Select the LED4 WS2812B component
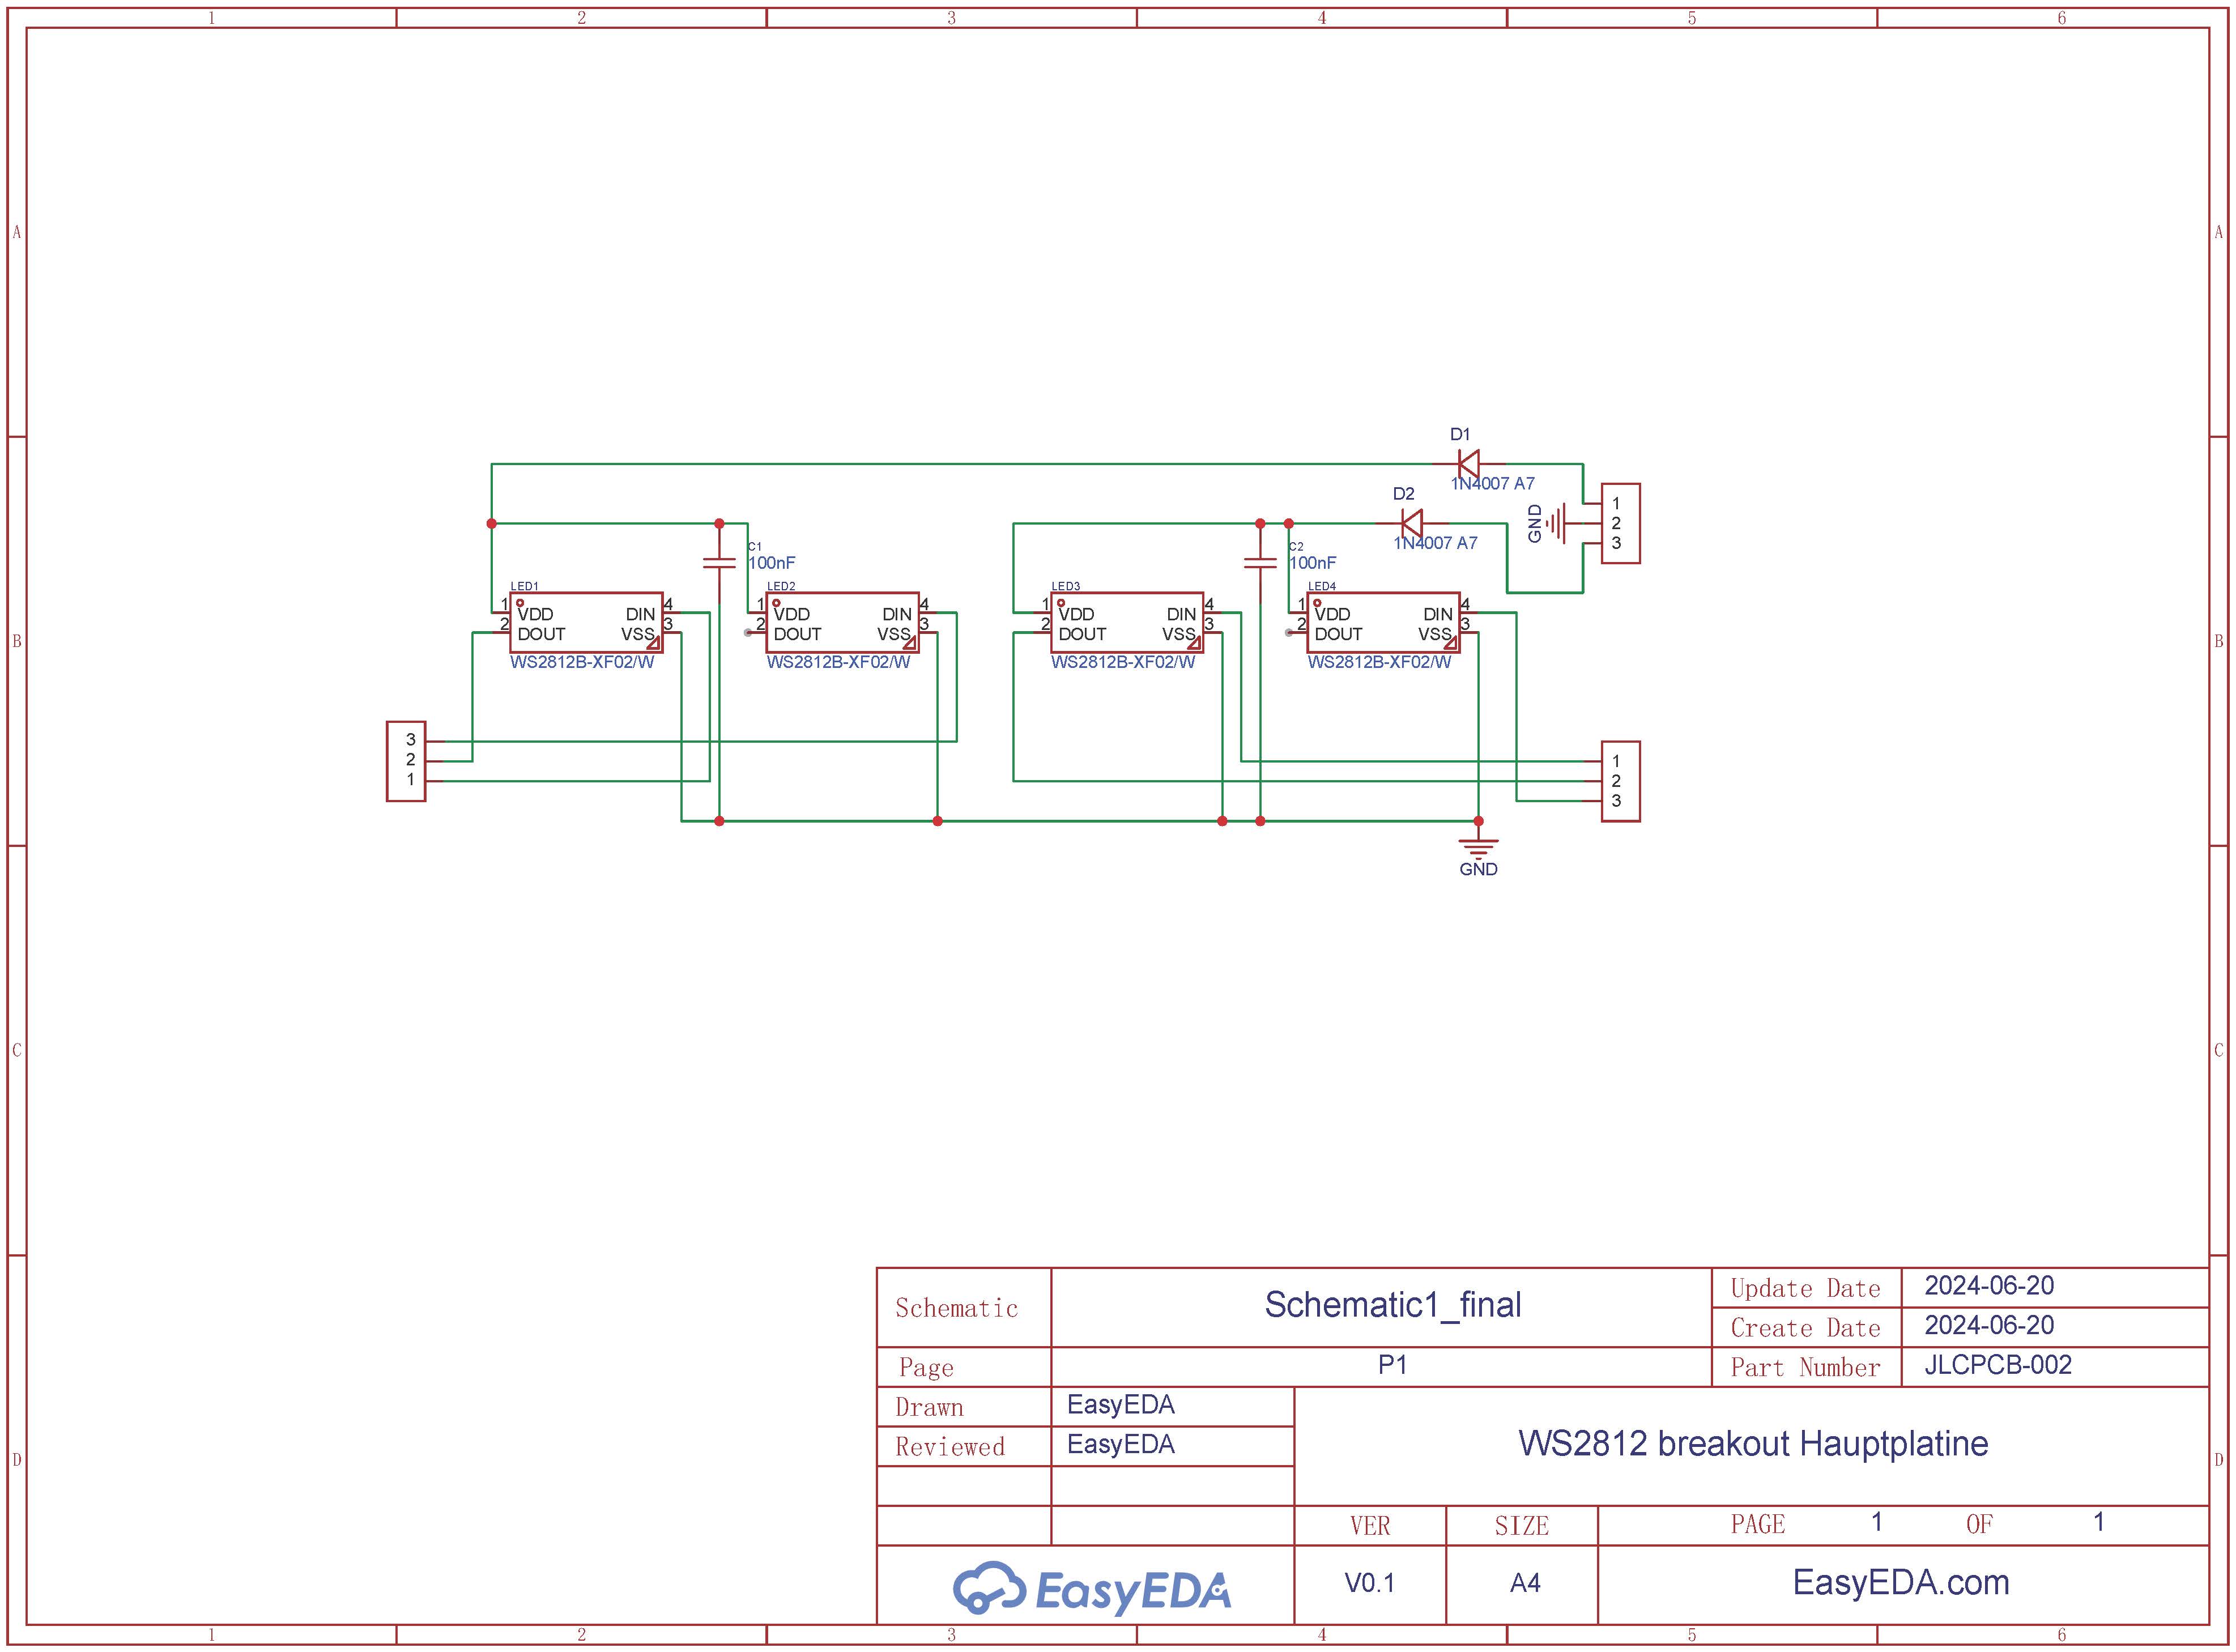Screen dimensions: 2236x1652 (x=1383, y=622)
